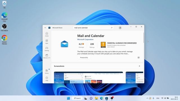Open Edge browser from taskbar
Screen dimensions: 180x101
pos(102,98)
